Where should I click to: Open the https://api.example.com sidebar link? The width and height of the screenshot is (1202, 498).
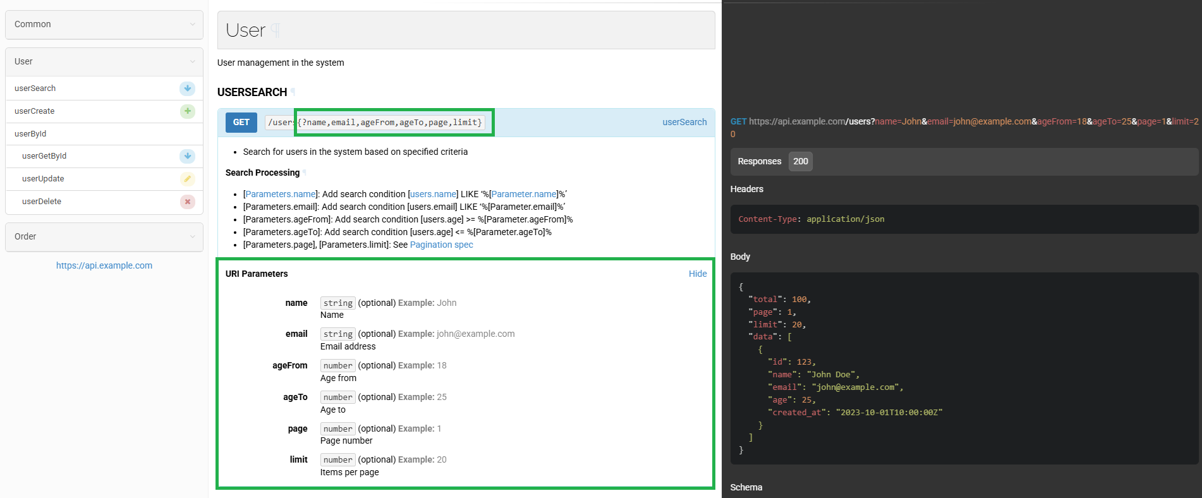(x=104, y=265)
